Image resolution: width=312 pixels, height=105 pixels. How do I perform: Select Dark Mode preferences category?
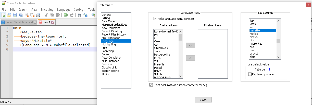coord(116,21)
